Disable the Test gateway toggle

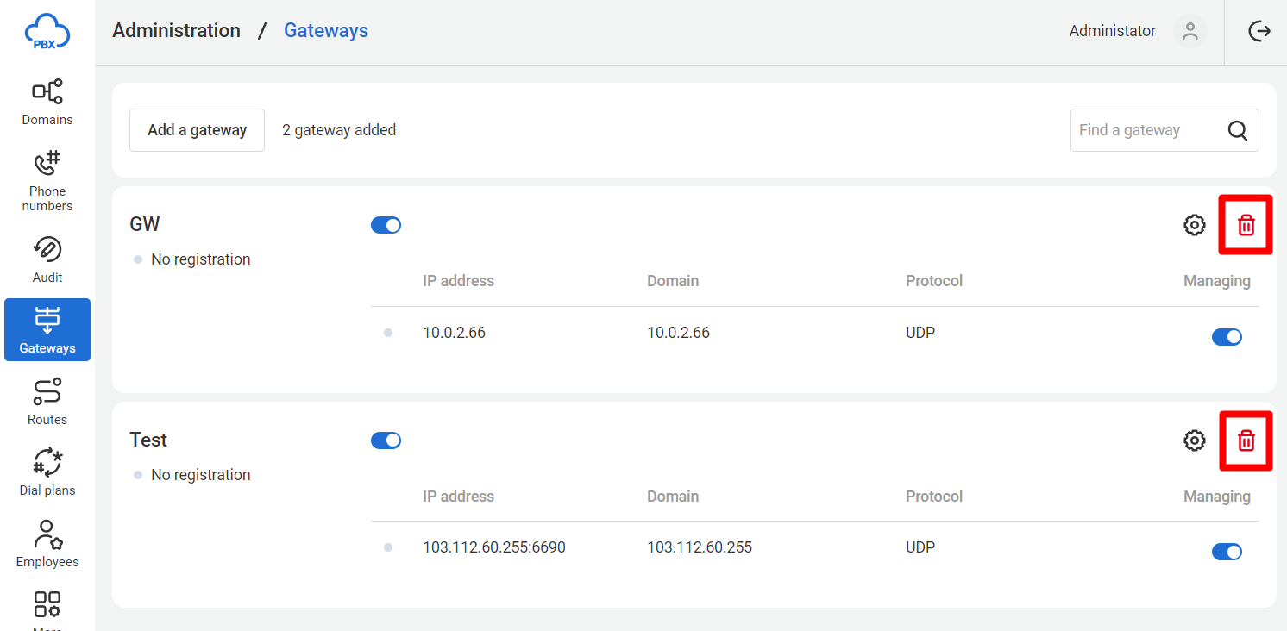[x=386, y=440]
